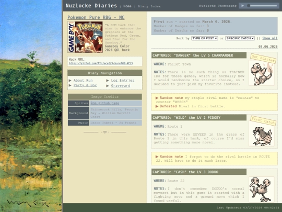The height and width of the screenshot is (212, 282).
Task: Open the TYPE OF POST sort dropdown
Action: (x=205, y=38)
